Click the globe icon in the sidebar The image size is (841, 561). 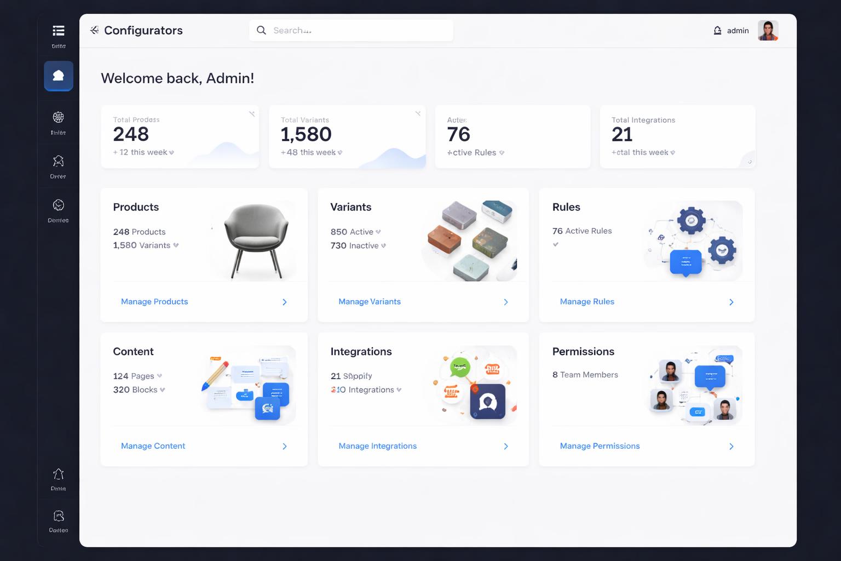[x=59, y=117]
